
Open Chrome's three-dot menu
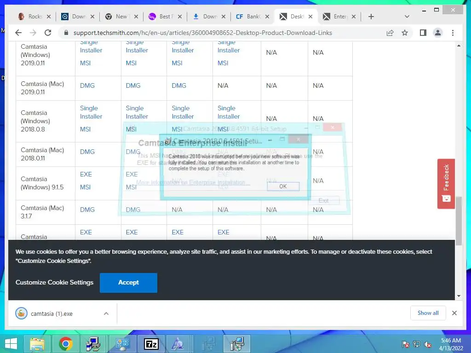tap(453, 33)
